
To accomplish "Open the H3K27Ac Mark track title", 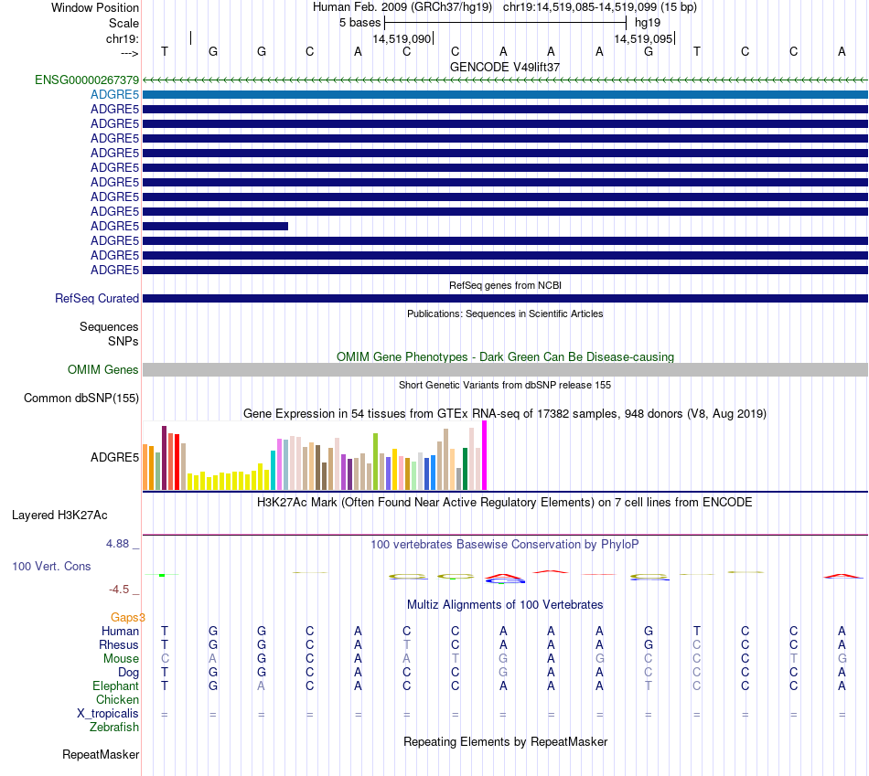I will pyautogui.click(x=505, y=503).
